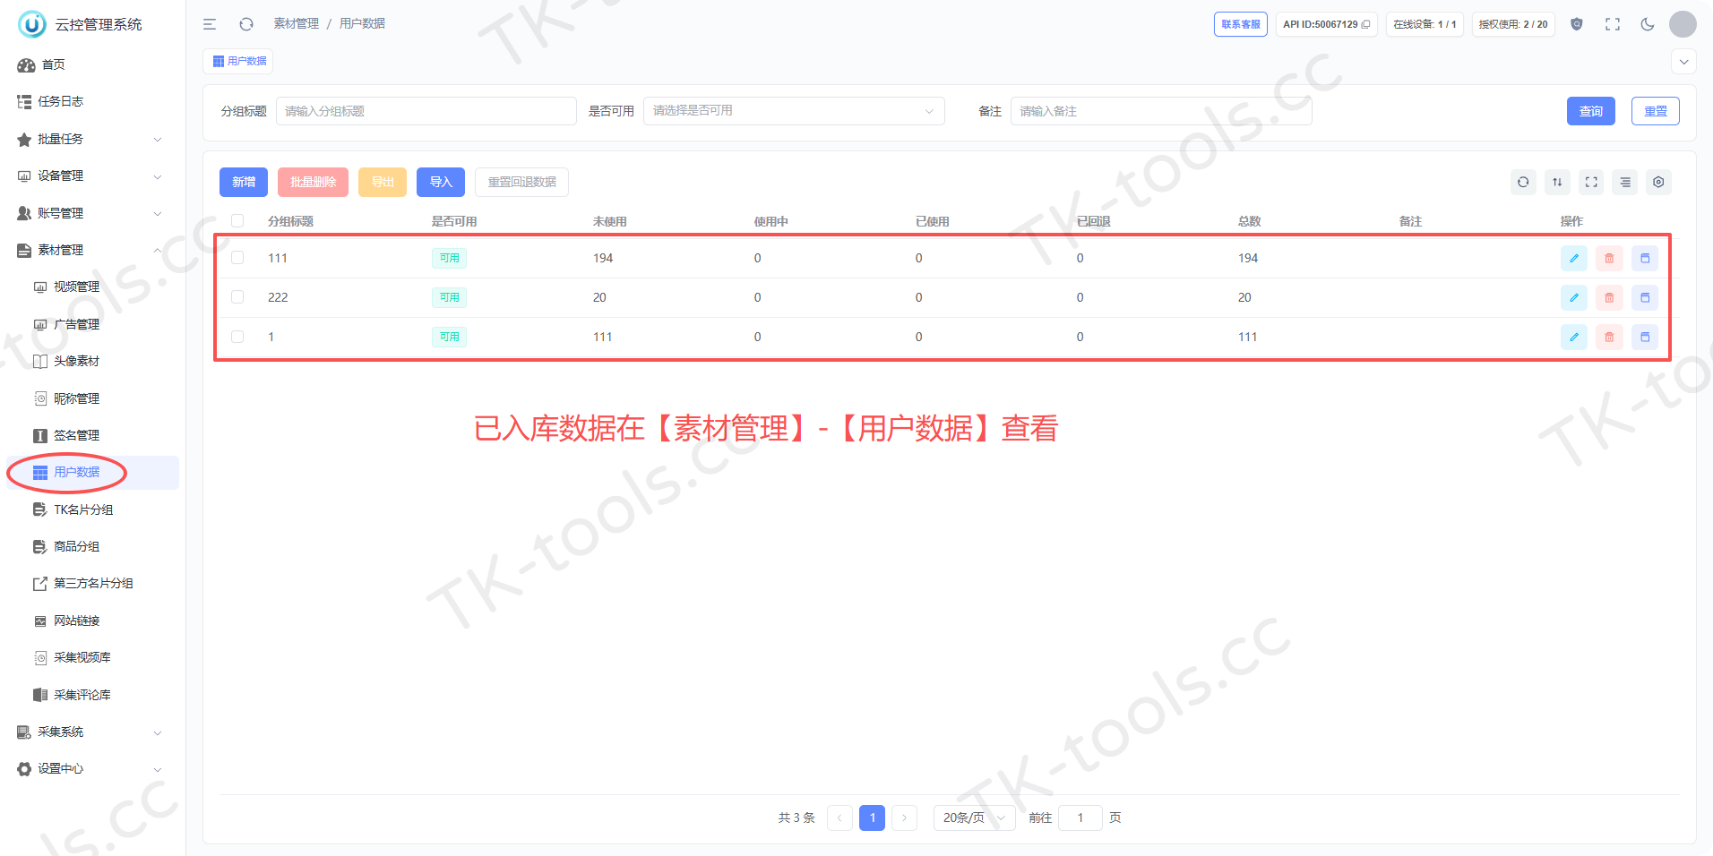Click the page jump input box

point(1080,817)
